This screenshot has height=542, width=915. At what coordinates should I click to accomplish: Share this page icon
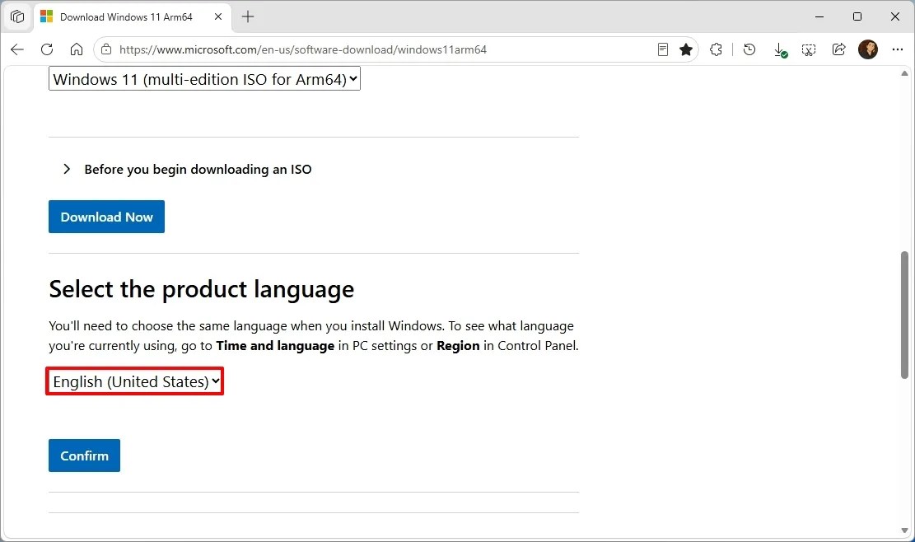coord(838,49)
